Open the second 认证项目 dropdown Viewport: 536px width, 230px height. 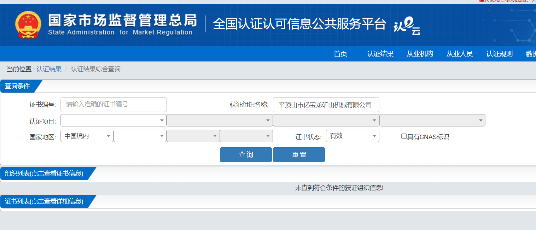(x=220, y=120)
